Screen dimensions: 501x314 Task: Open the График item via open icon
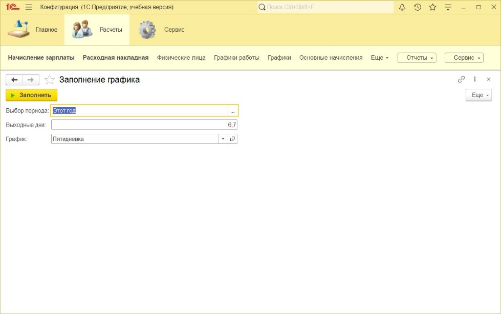(x=233, y=139)
